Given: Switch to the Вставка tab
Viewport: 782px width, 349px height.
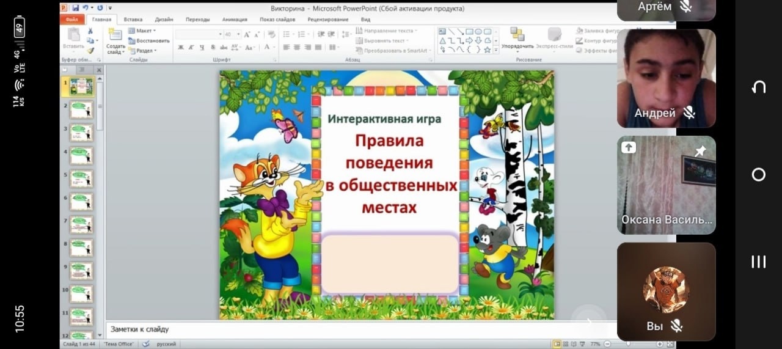Looking at the screenshot, I should [x=133, y=20].
